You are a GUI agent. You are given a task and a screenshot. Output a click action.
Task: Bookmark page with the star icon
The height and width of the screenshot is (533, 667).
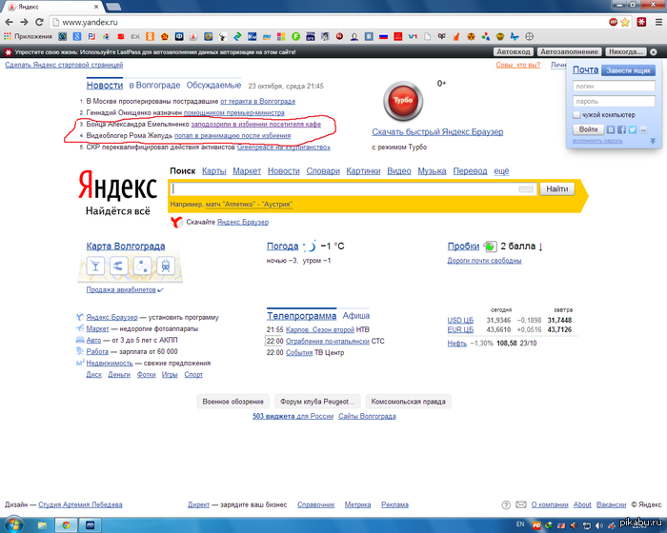pos(625,21)
